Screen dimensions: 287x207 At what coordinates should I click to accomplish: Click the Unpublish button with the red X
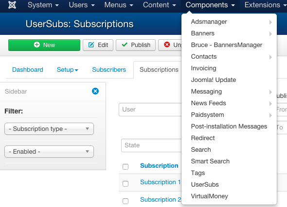click(x=170, y=45)
